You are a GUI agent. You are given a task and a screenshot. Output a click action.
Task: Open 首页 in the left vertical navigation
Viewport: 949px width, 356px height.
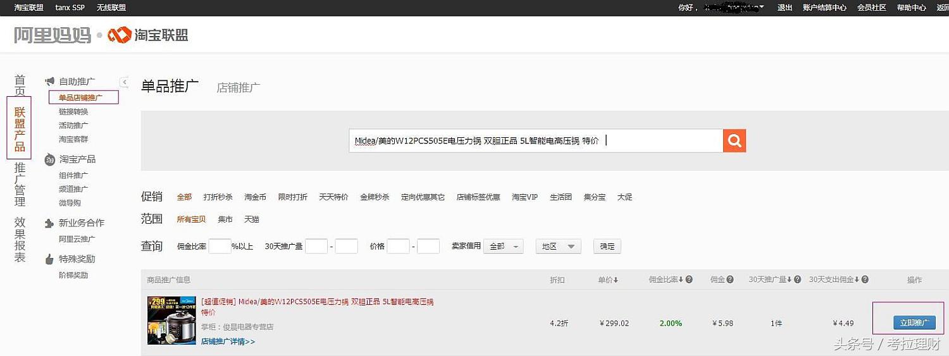pos(20,85)
